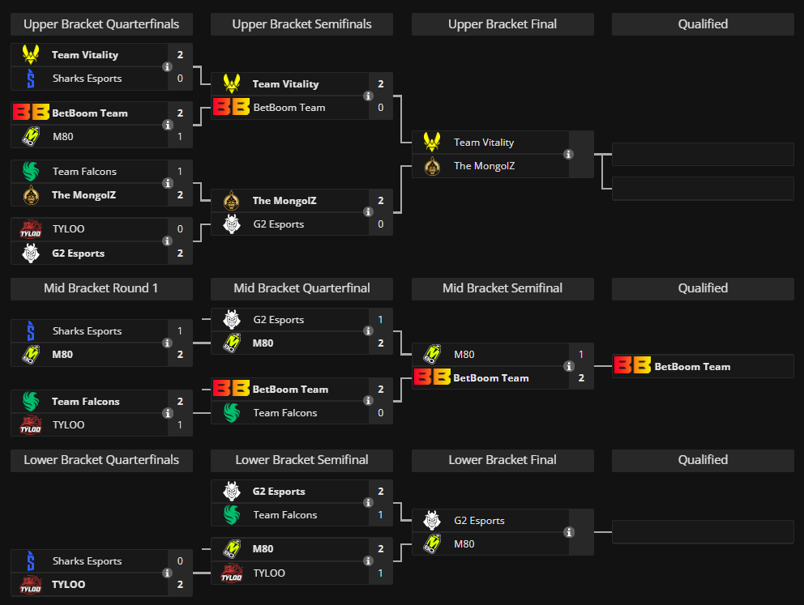Open info icon for the Lower Bracket Final
Image resolution: width=804 pixels, height=605 pixels.
[569, 532]
